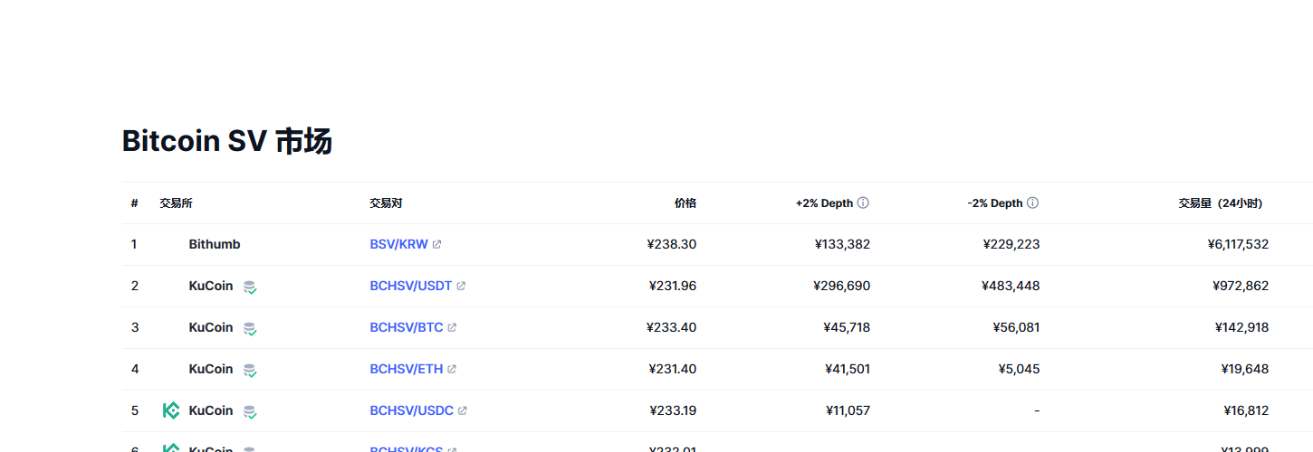Click external-link icon next to BCHSV/USDT
Screen dimensions: 1313x452
click(x=461, y=286)
